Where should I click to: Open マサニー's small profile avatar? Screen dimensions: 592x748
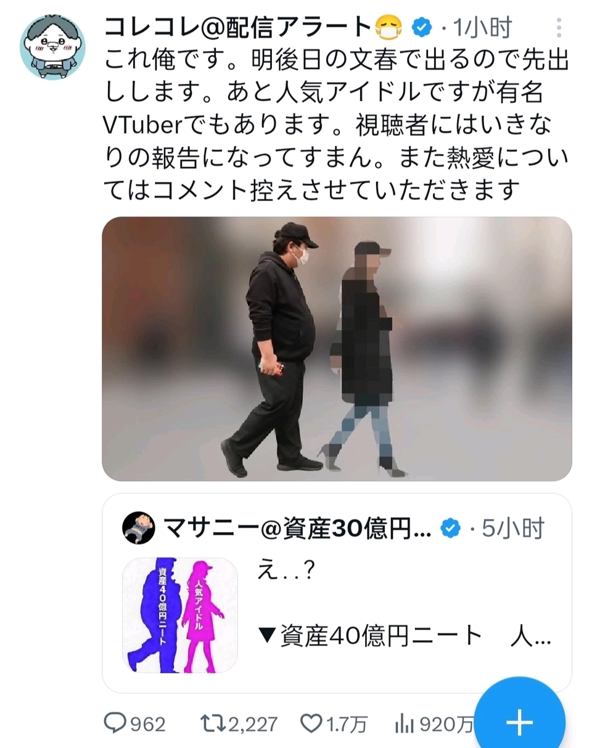pos(139,527)
